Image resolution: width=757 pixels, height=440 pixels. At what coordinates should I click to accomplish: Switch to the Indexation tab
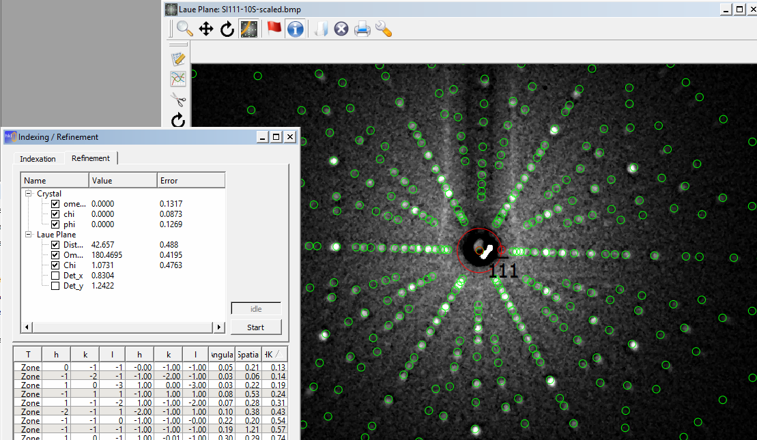click(x=38, y=158)
